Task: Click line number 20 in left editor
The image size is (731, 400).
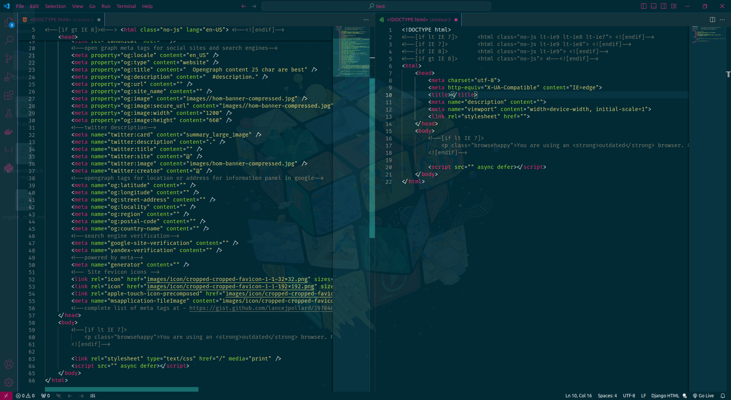Action: tap(32, 48)
